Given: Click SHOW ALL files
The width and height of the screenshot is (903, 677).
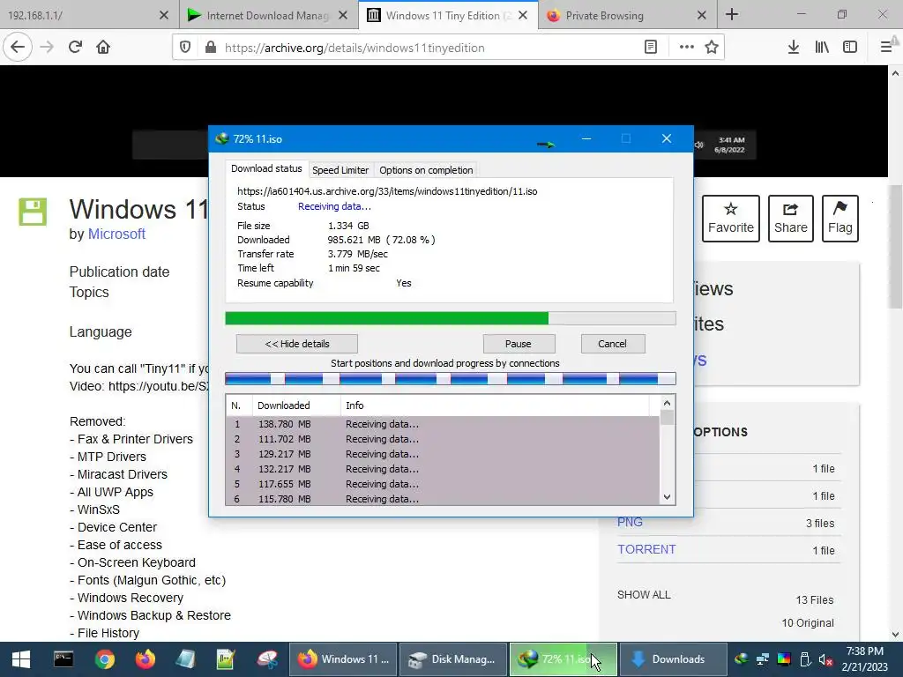Looking at the screenshot, I should click(644, 595).
